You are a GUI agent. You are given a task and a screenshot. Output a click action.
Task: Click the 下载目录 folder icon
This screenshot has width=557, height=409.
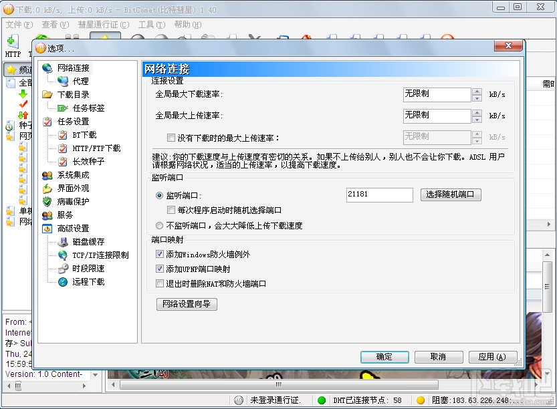point(47,94)
